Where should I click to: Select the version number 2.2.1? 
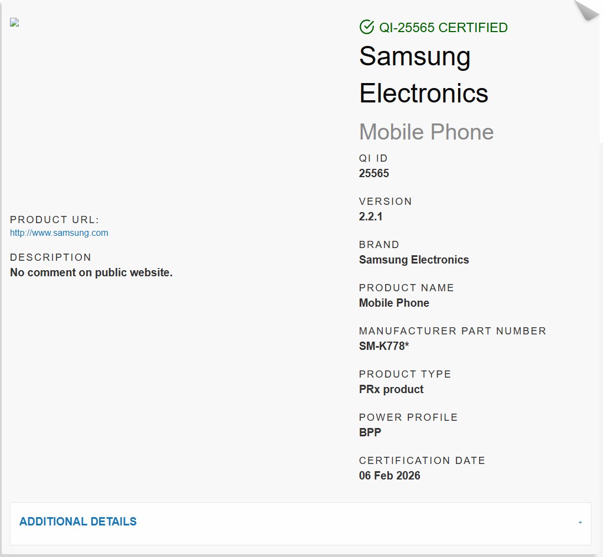click(371, 216)
